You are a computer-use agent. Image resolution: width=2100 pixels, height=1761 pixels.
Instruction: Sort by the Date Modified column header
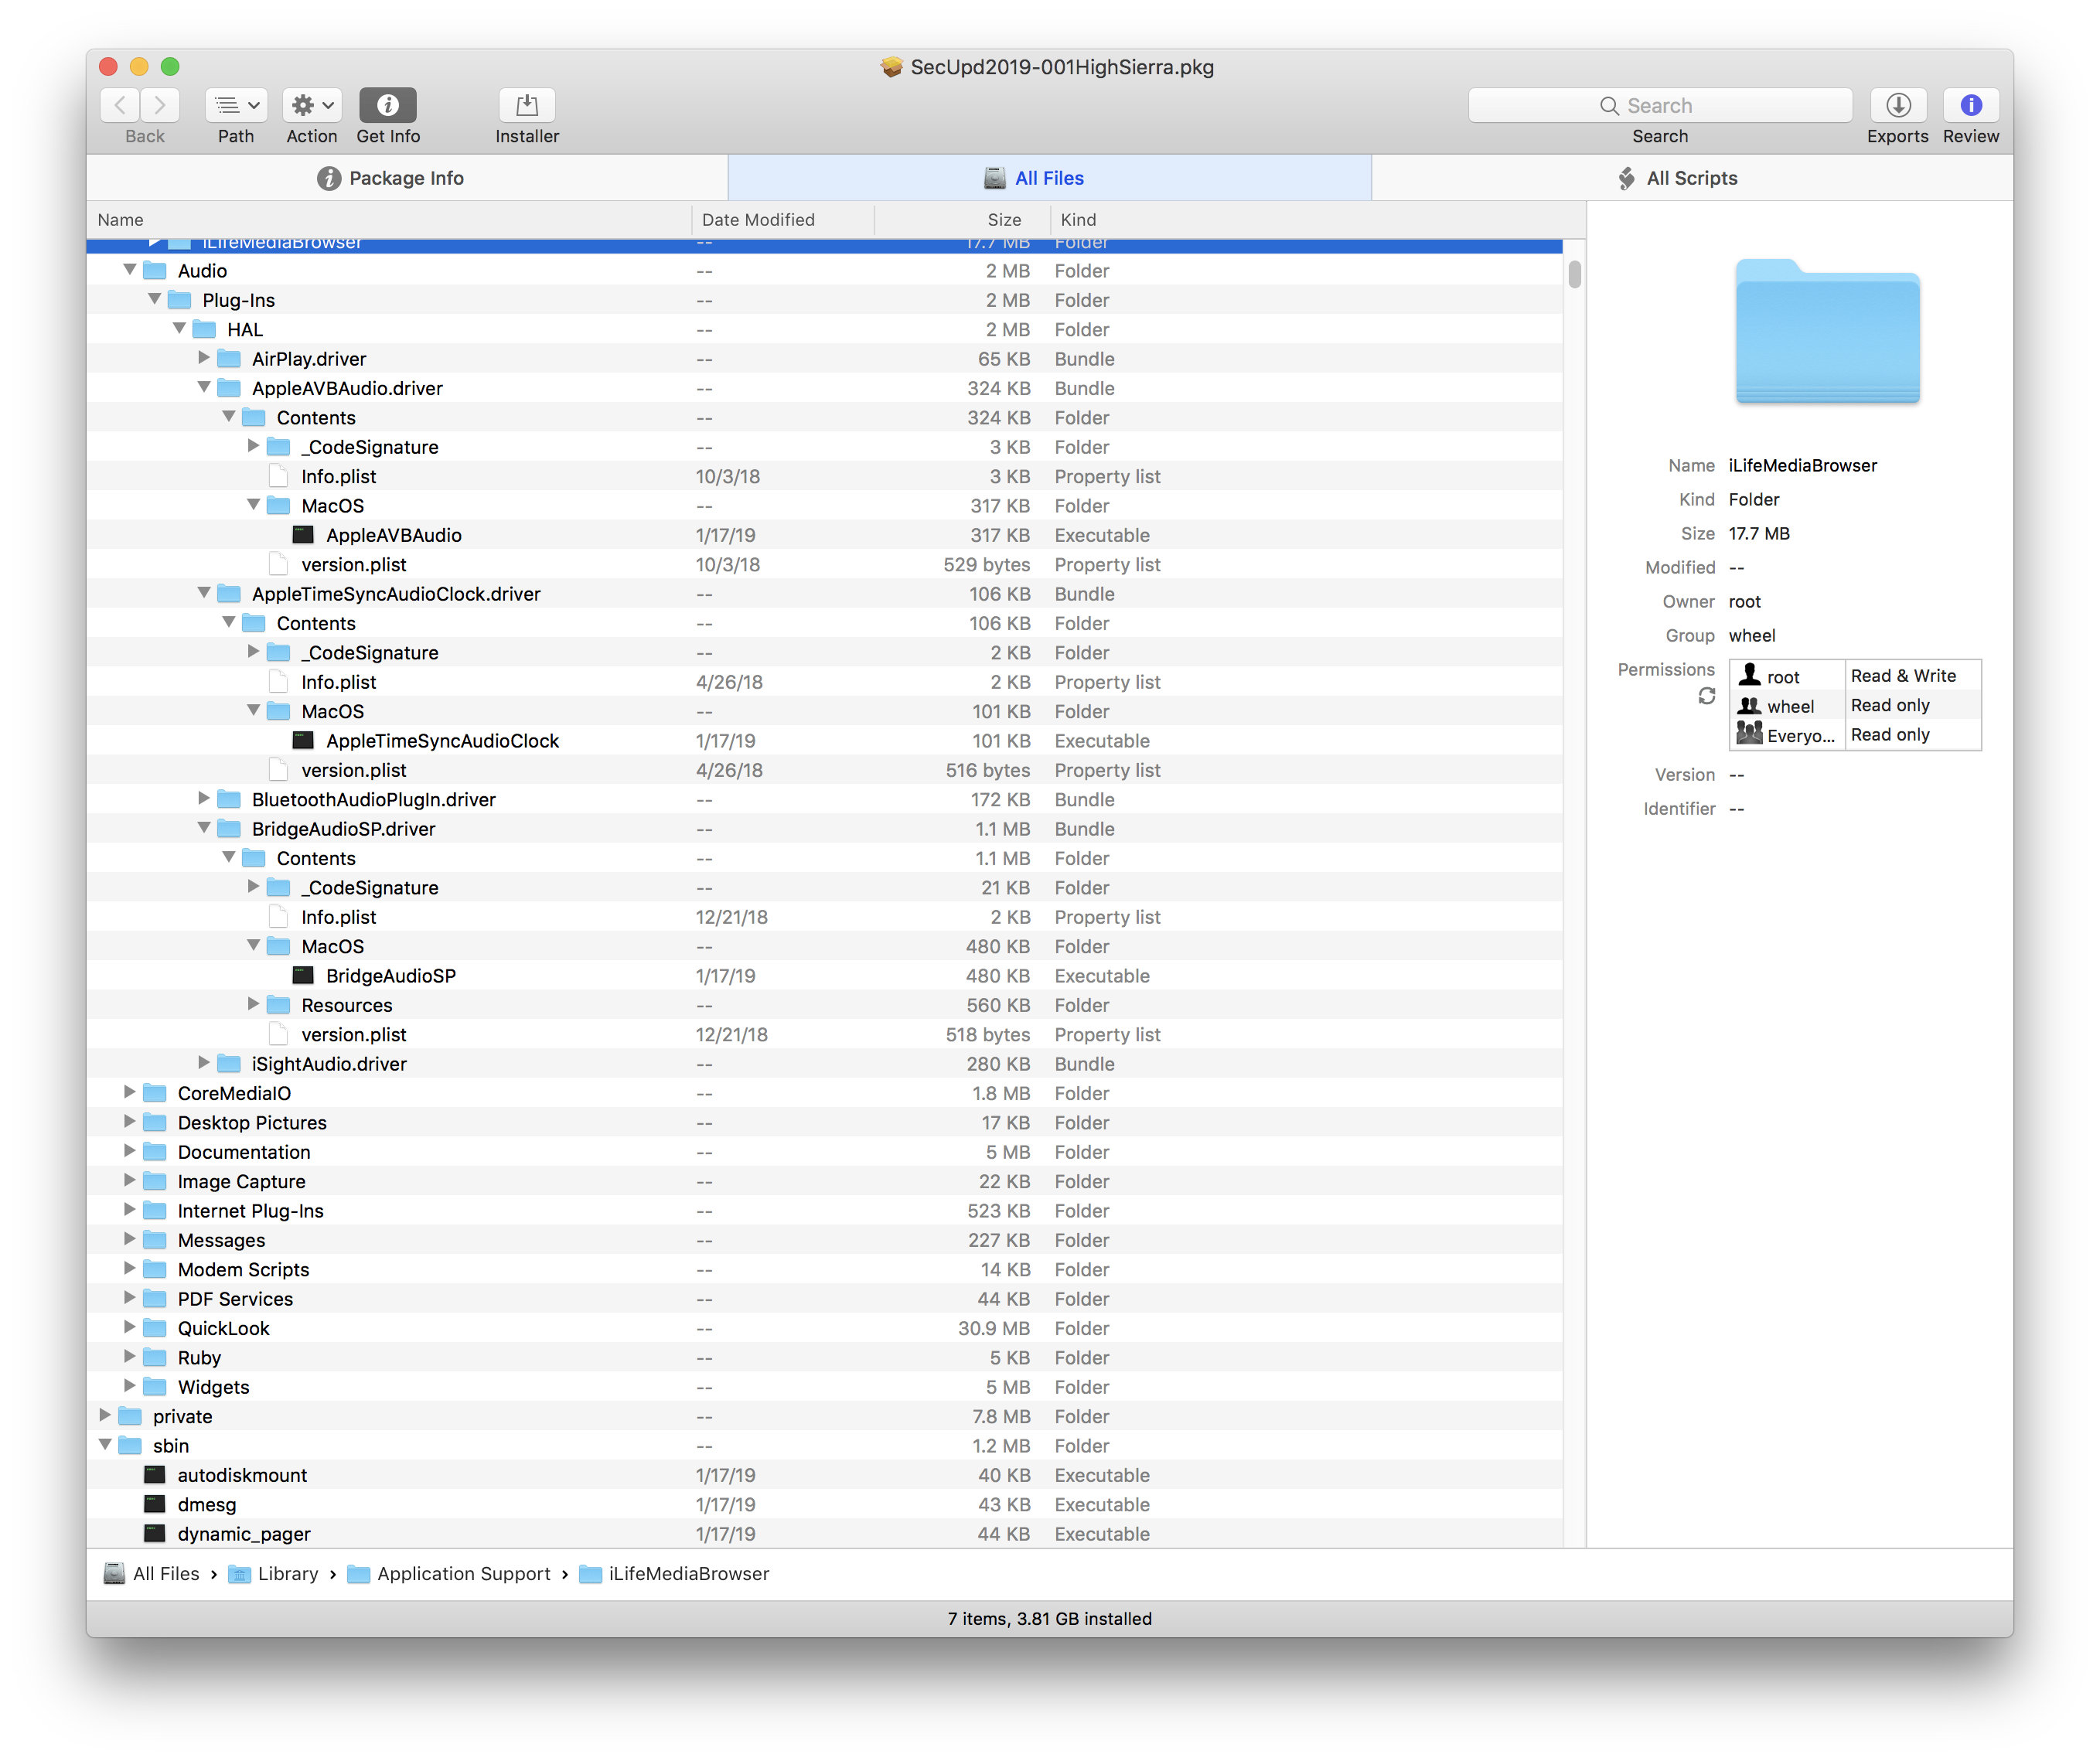[758, 220]
